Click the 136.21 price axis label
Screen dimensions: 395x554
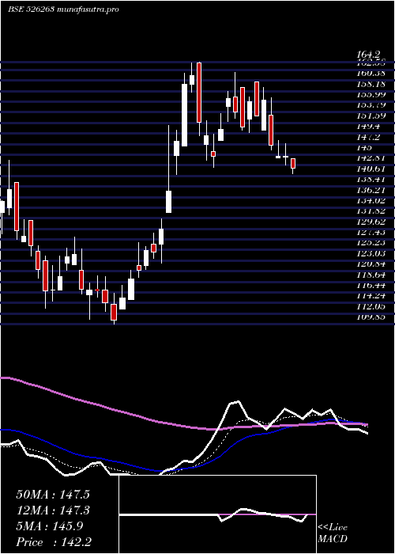(371, 190)
